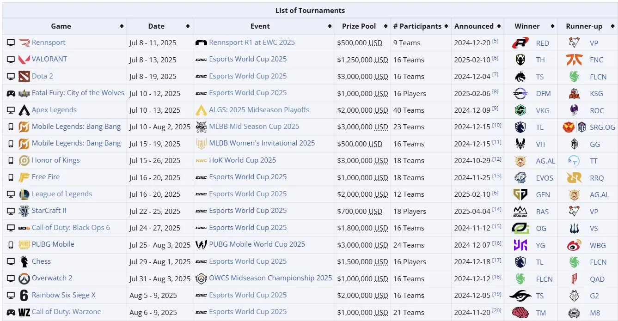Open the Rennsport R1 at EWC 2025 link
Image resolution: width=618 pixels, height=321 pixels.
click(252, 42)
